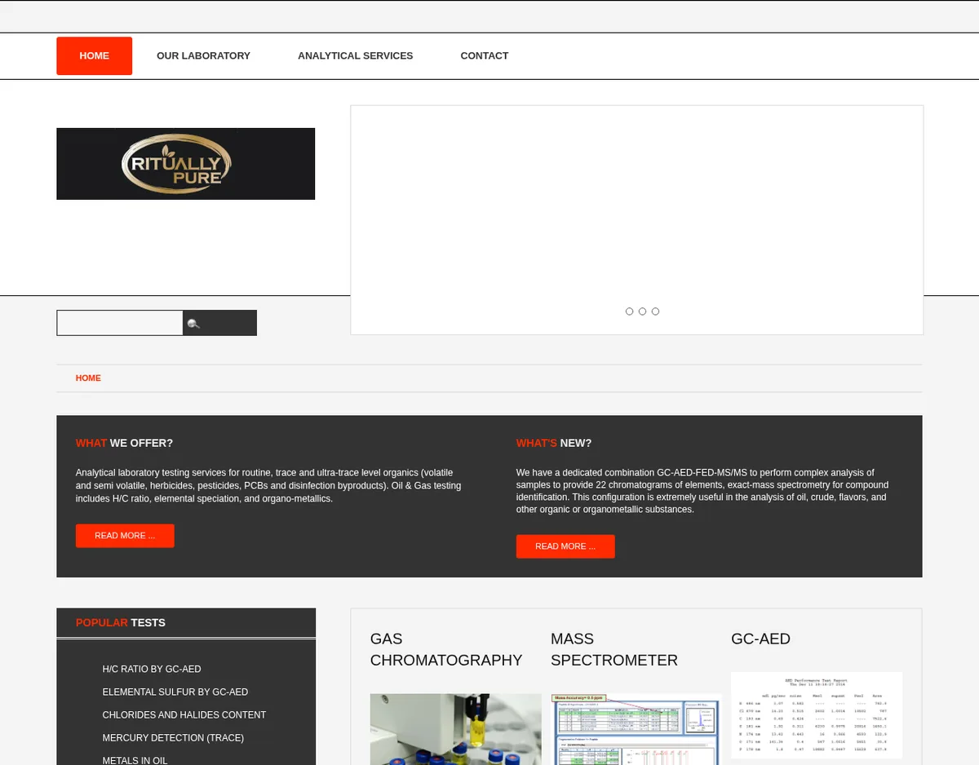
Task: Click the search magnifier icon button
Action: [x=219, y=323]
